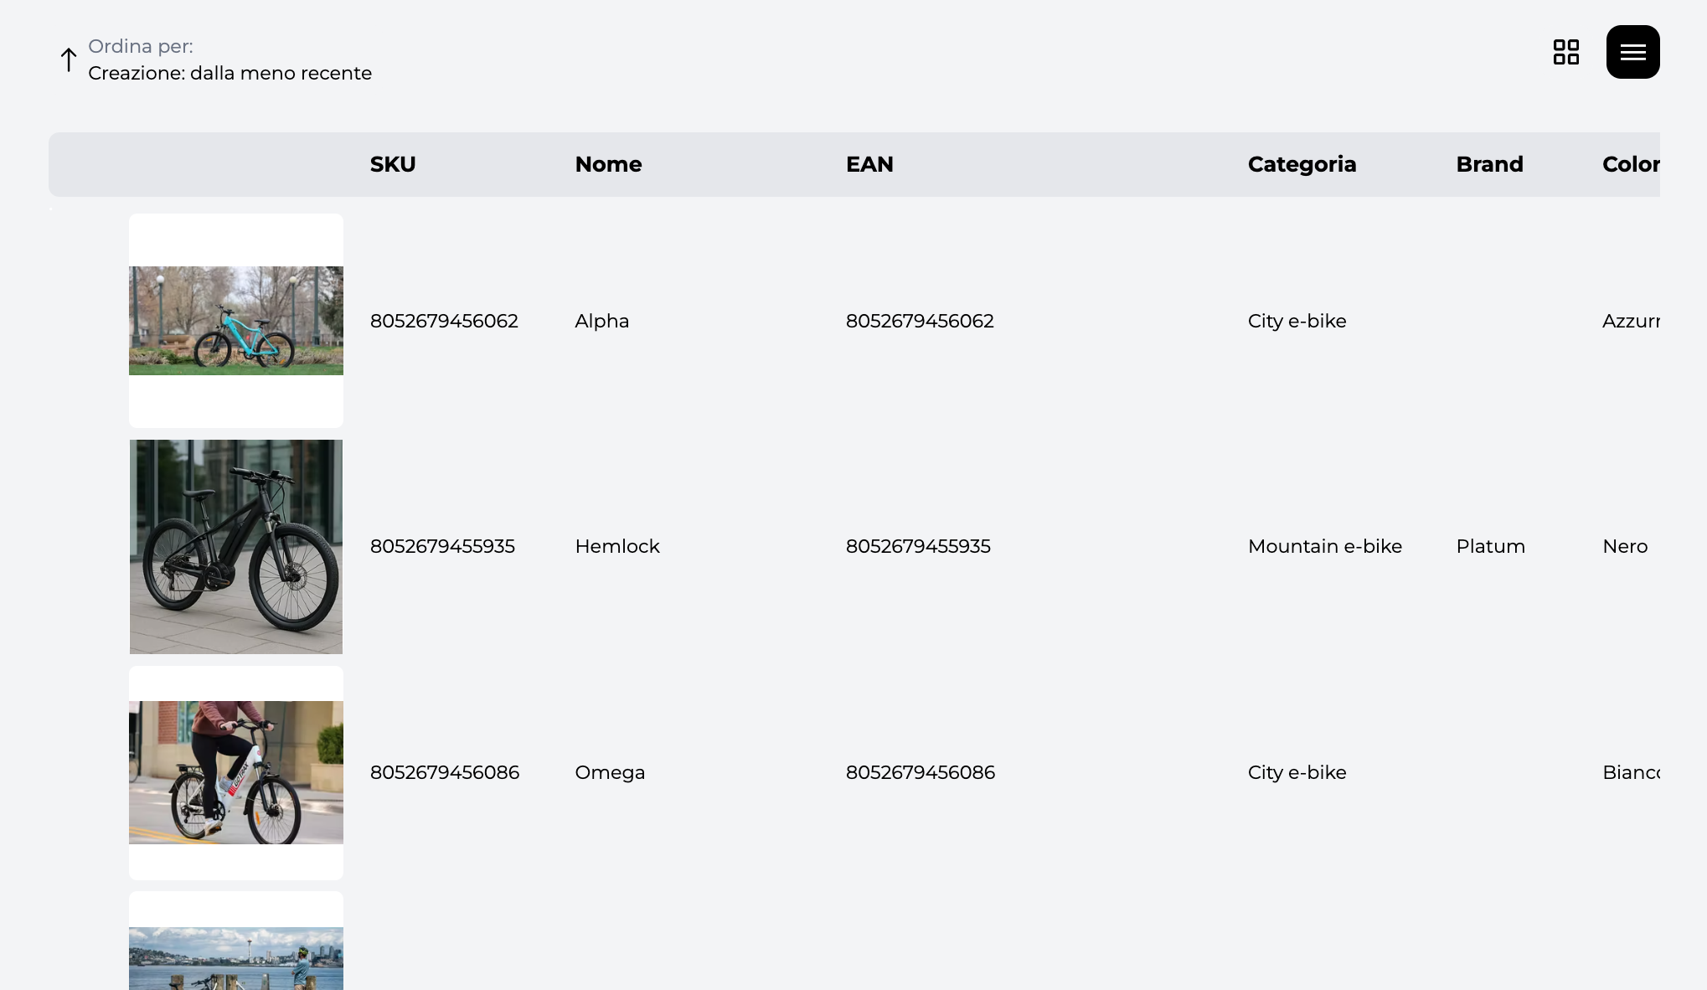
Task: Select SKU 8052679456086 cell
Action: pos(445,772)
